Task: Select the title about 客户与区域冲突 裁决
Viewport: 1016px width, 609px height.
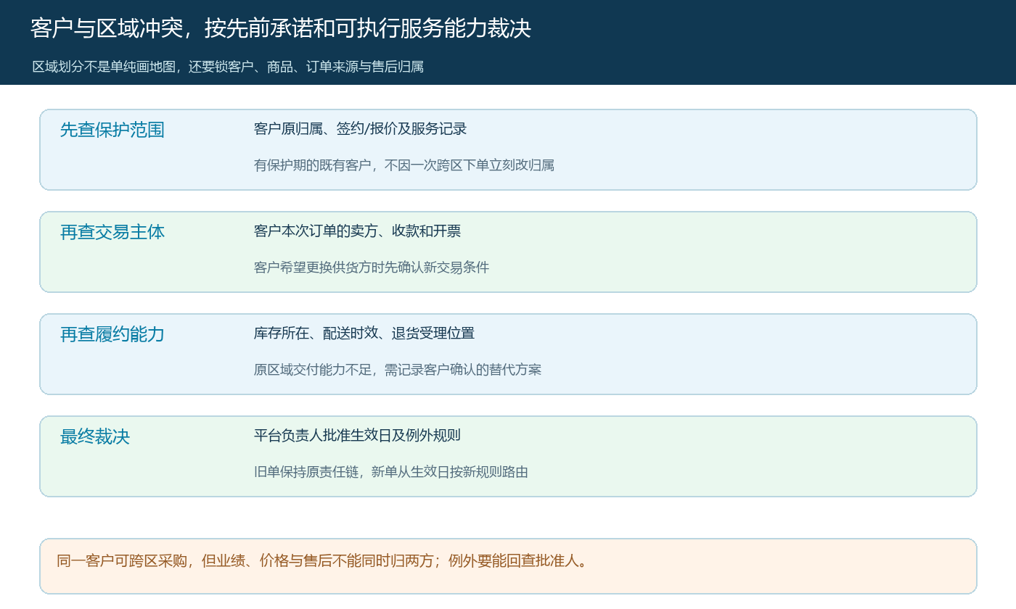Action: 281,28
